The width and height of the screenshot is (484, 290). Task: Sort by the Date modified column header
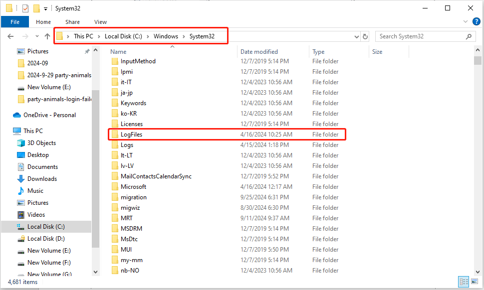pyautogui.click(x=259, y=52)
